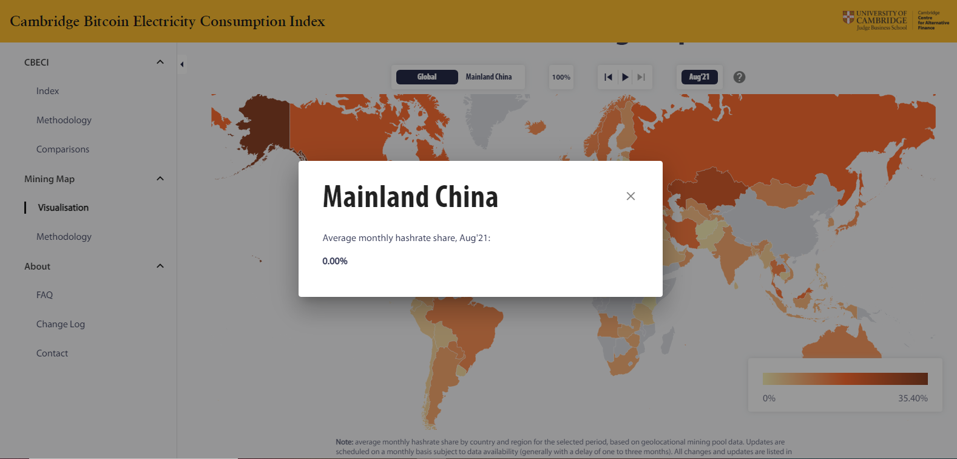Open the help question mark icon
The width and height of the screenshot is (957, 459).
point(739,77)
